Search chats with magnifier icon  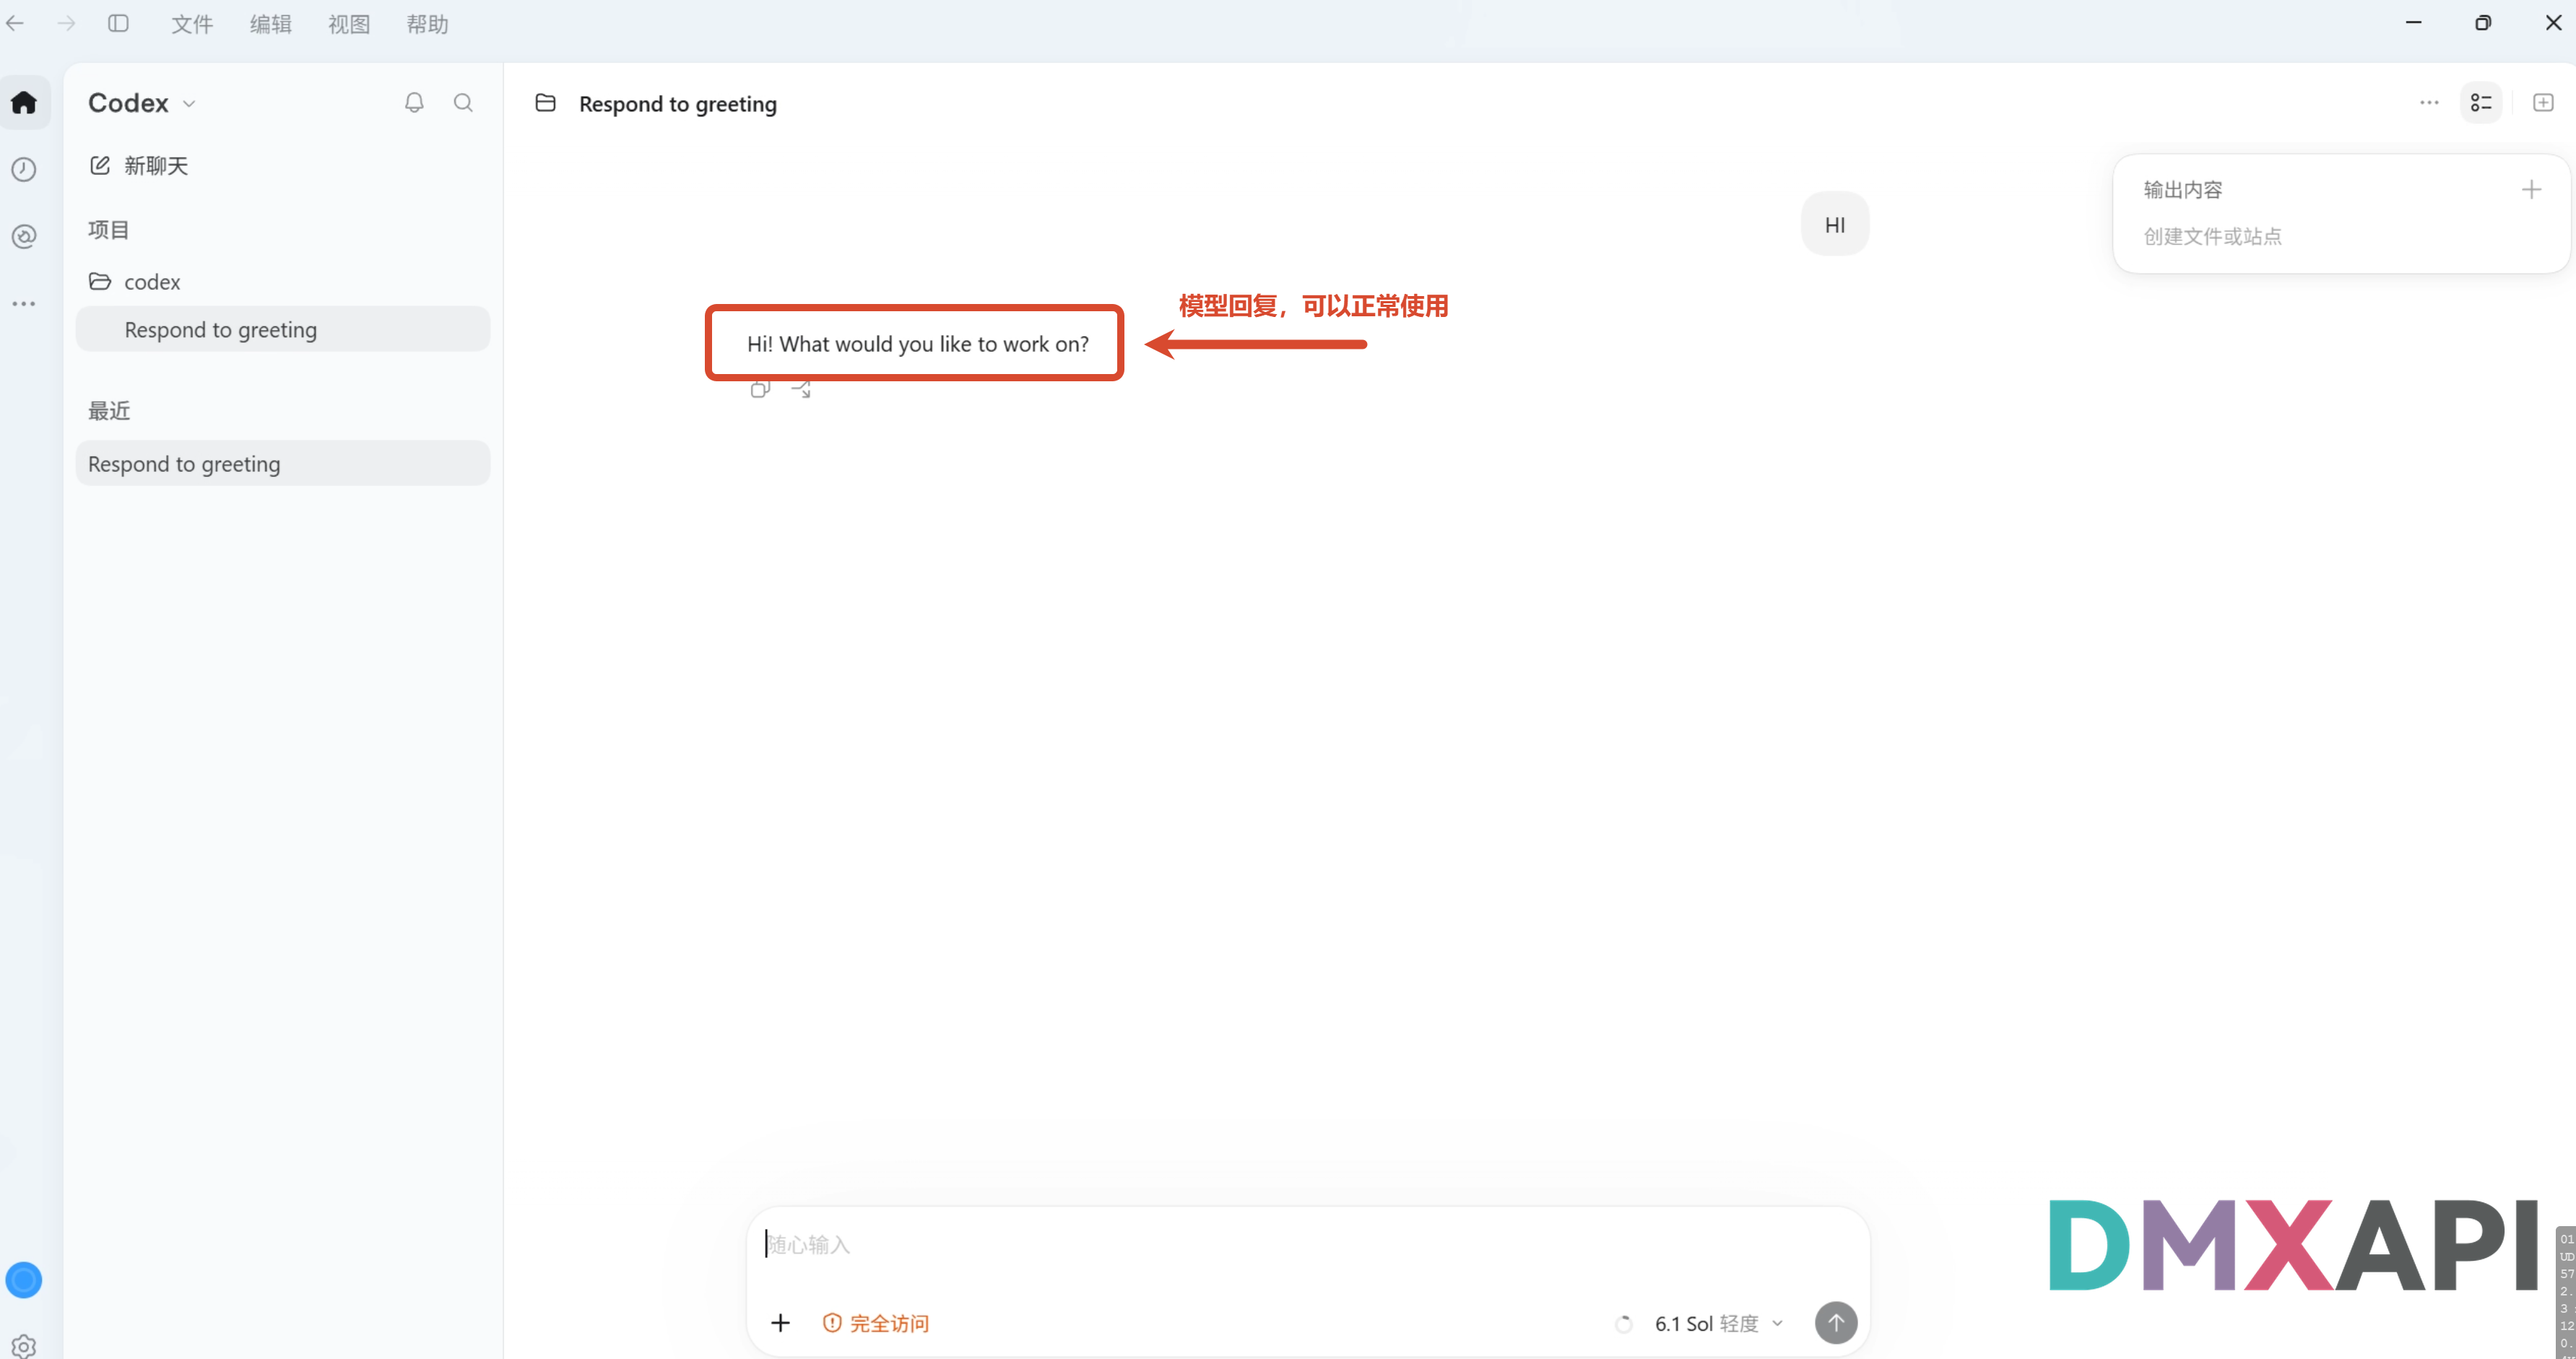tap(463, 102)
